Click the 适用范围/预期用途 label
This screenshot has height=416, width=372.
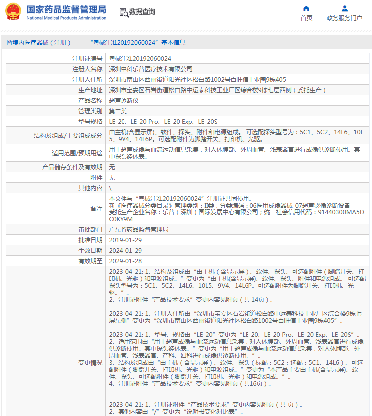coord(77,153)
